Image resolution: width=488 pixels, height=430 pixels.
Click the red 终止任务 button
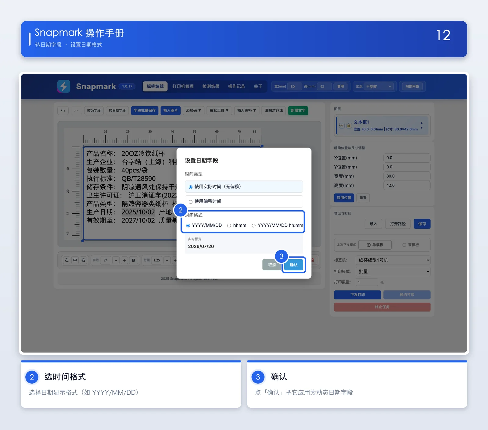(x=382, y=307)
